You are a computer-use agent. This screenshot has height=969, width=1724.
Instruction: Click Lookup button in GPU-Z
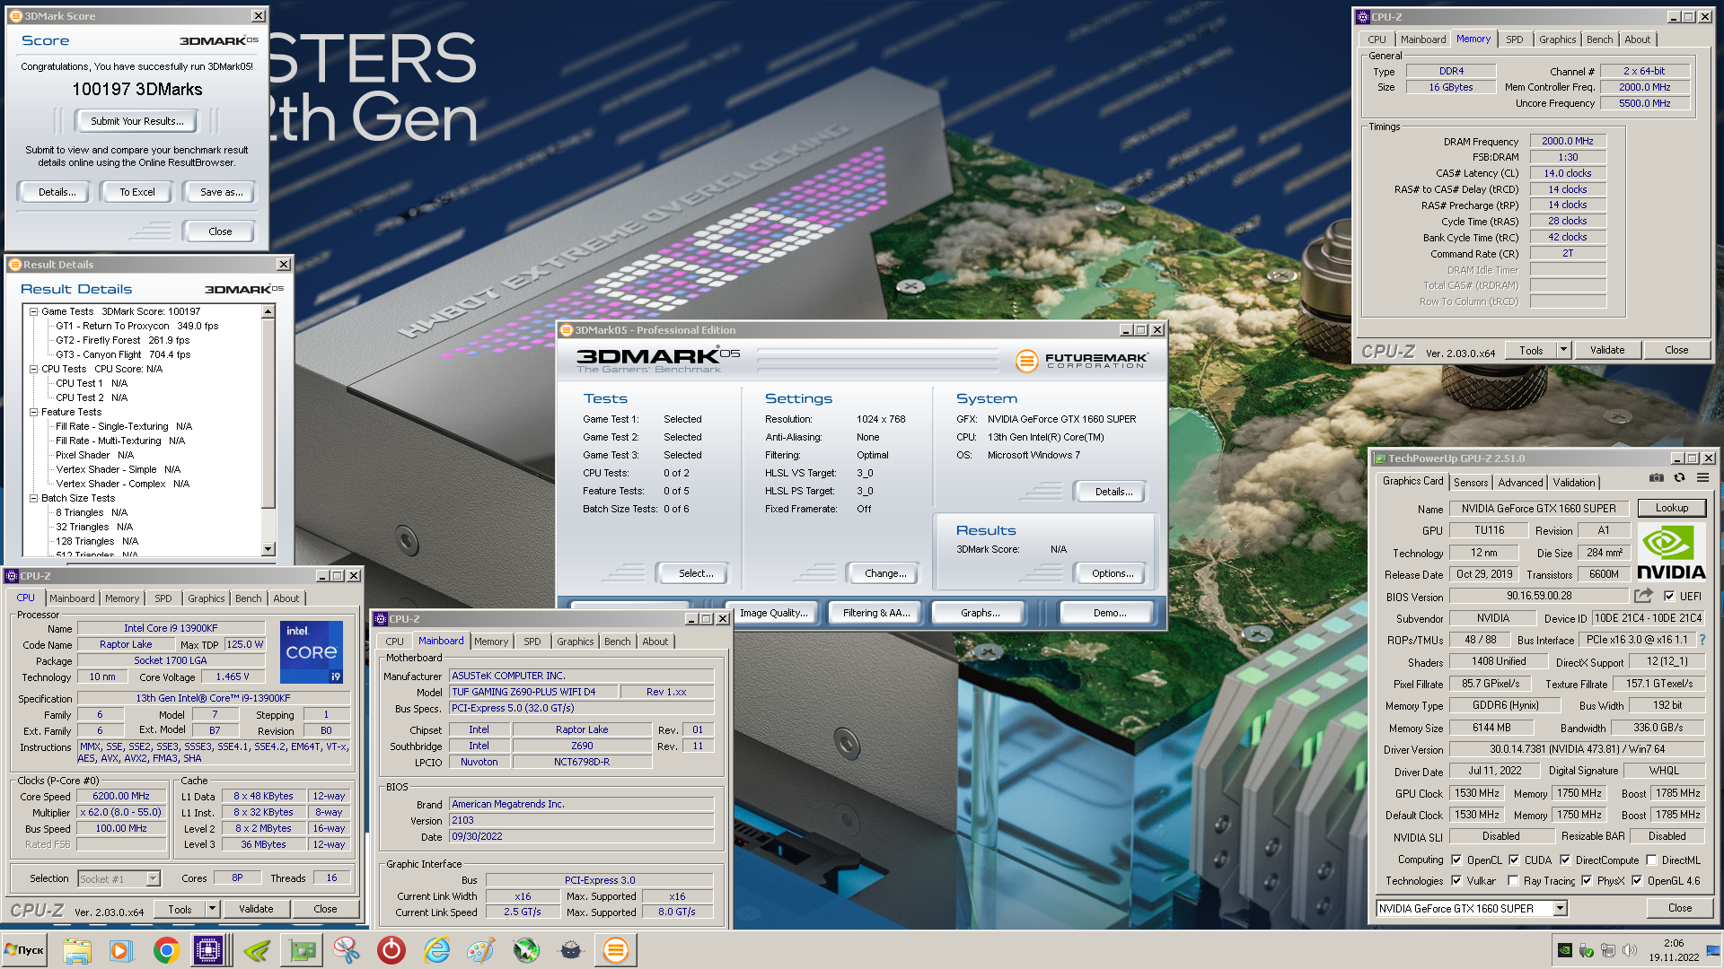(1672, 508)
